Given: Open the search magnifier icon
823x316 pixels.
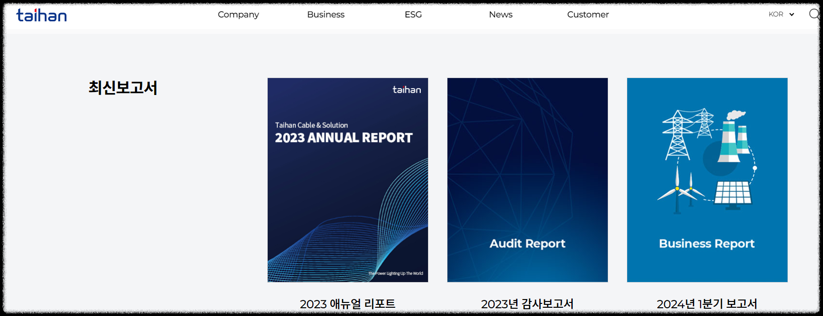Looking at the screenshot, I should click(814, 14).
